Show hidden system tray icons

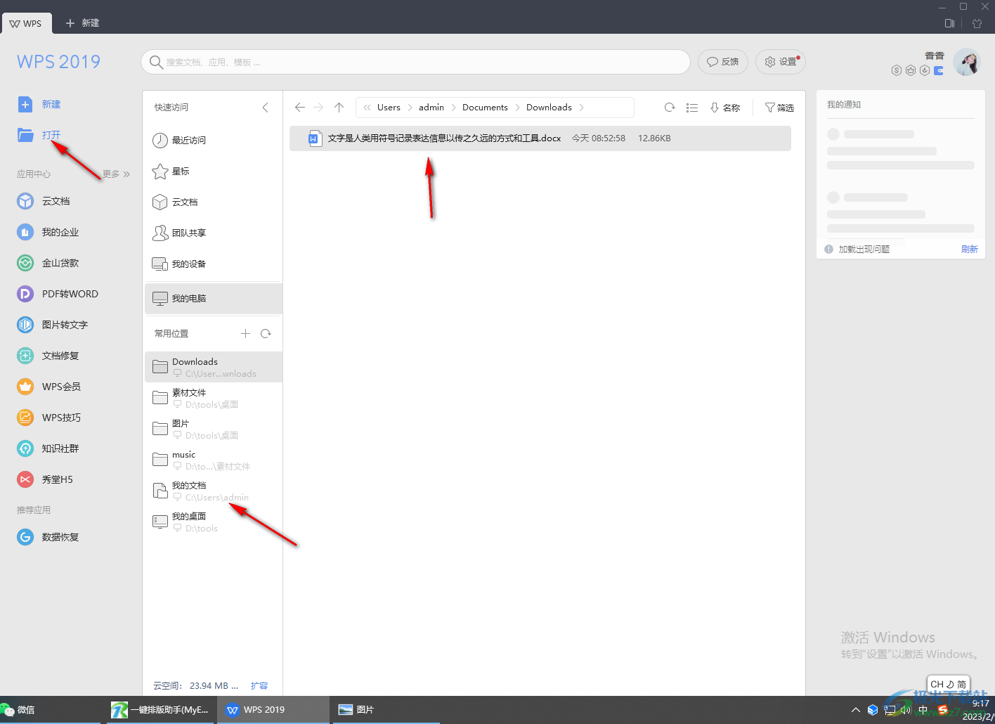click(856, 710)
